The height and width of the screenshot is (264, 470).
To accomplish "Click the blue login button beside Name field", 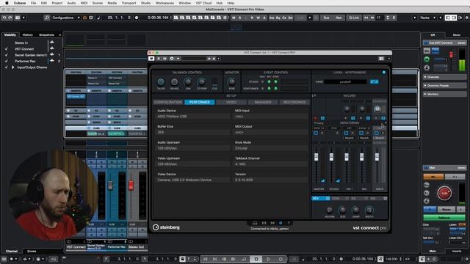I will click(374, 81).
